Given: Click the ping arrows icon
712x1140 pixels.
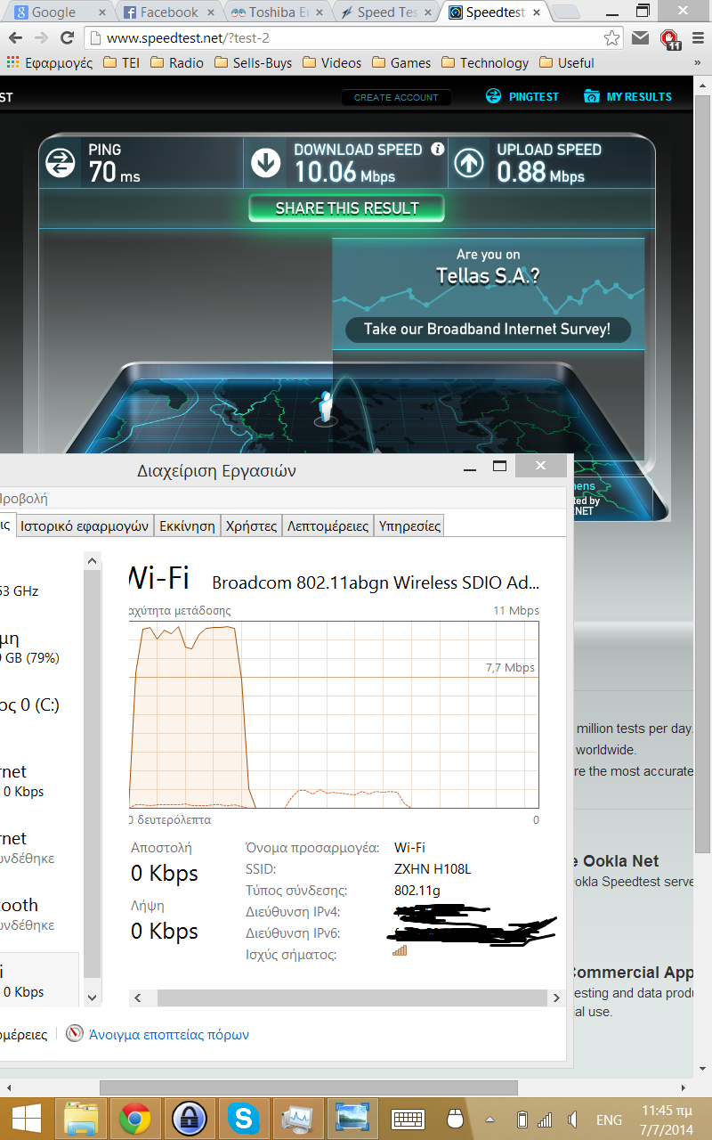Looking at the screenshot, I should pyautogui.click(x=61, y=162).
